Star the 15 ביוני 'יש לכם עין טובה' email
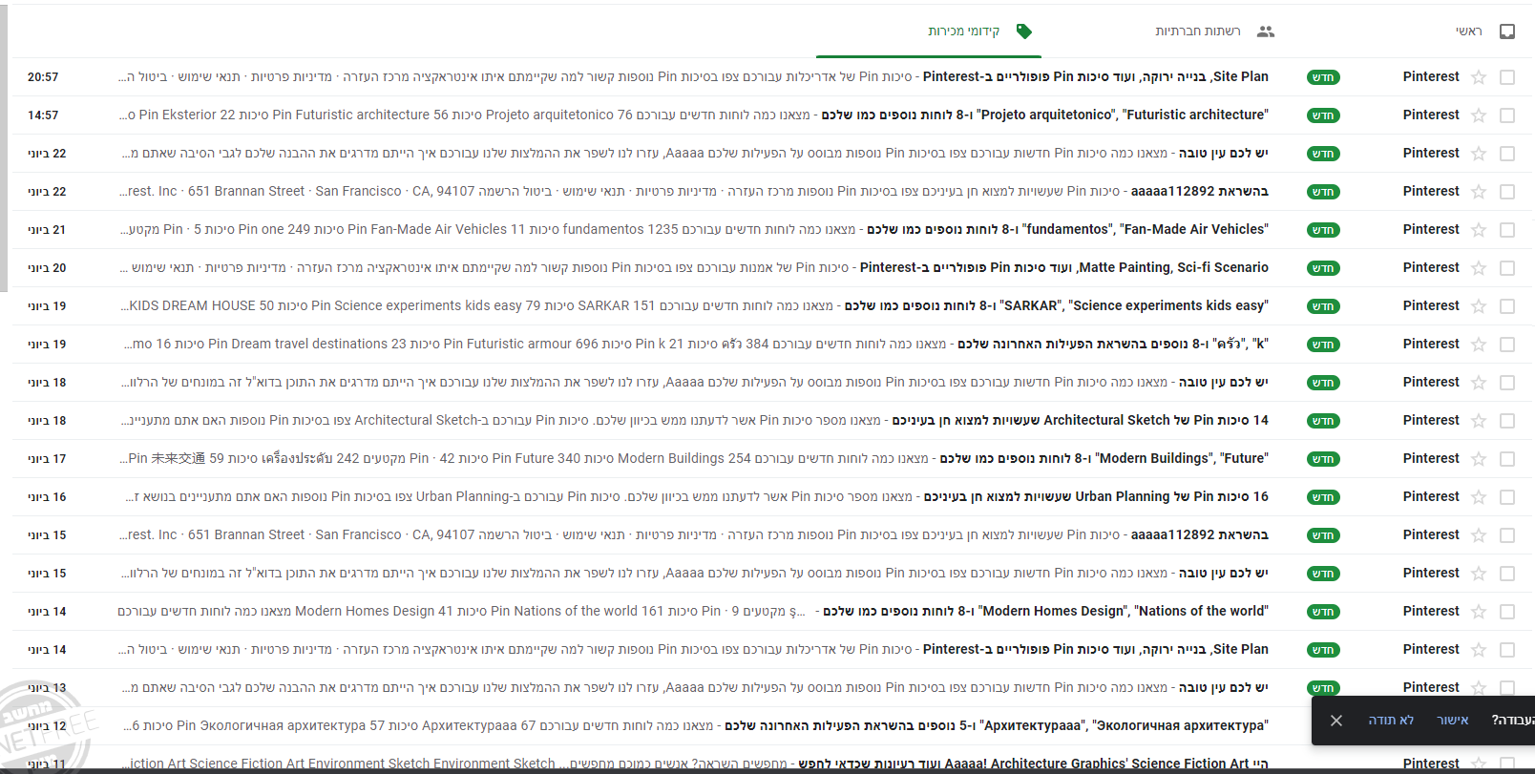This screenshot has height=774, width=1535. click(x=1479, y=574)
